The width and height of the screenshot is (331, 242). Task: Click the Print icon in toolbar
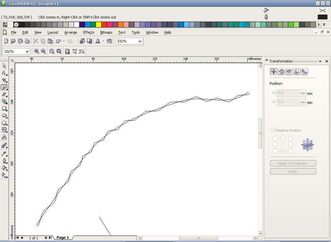pyautogui.click(x=27, y=41)
